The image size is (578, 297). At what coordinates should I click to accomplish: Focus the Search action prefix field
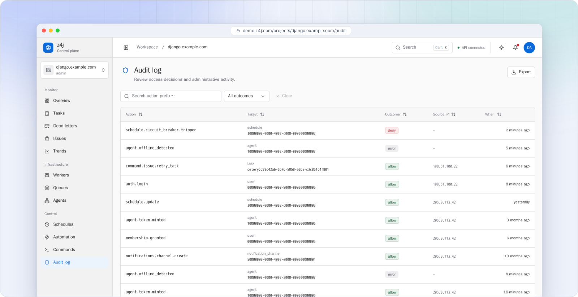(171, 96)
